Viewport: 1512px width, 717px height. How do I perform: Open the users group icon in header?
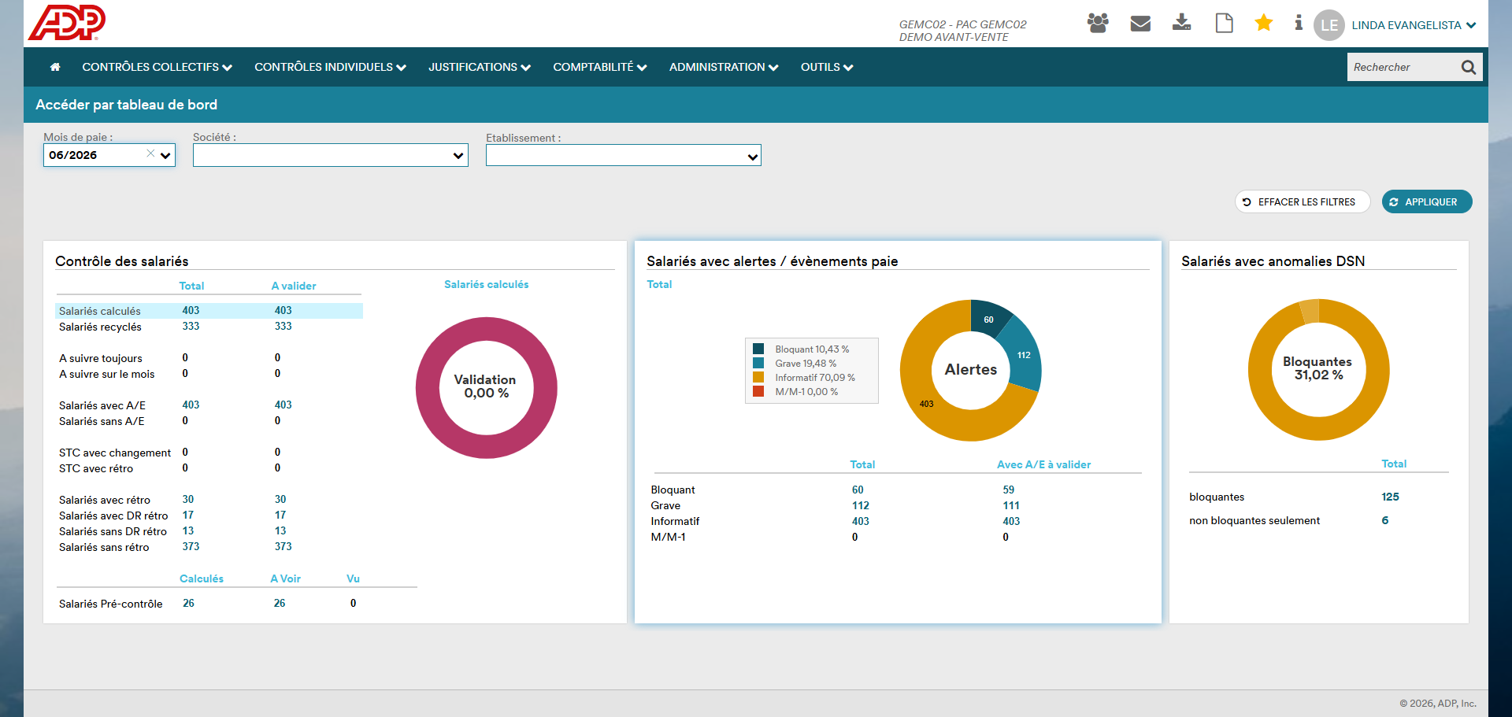[x=1098, y=24]
